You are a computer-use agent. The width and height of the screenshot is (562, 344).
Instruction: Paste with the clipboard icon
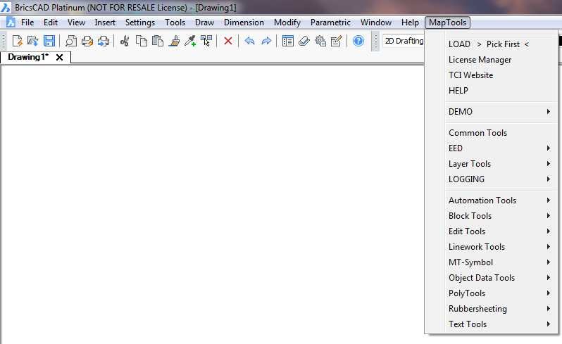pyautogui.click(x=157, y=41)
